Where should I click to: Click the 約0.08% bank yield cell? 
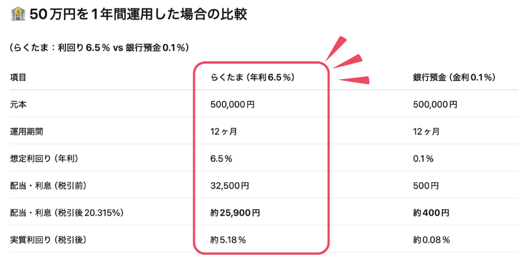click(431, 240)
